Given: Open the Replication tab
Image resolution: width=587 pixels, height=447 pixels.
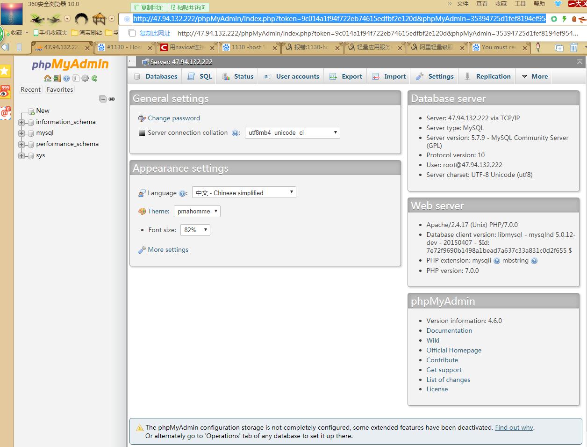Looking at the screenshot, I should click(x=487, y=76).
